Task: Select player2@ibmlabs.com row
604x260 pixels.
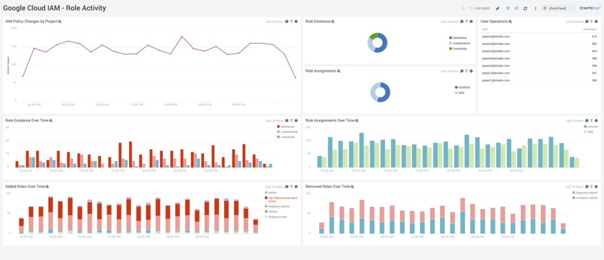Action: [539, 51]
